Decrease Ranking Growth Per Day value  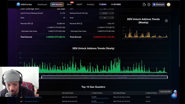point(111,13)
